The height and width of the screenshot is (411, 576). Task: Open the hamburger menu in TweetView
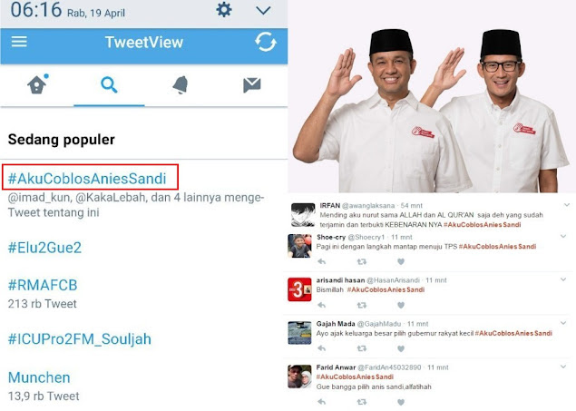(19, 42)
